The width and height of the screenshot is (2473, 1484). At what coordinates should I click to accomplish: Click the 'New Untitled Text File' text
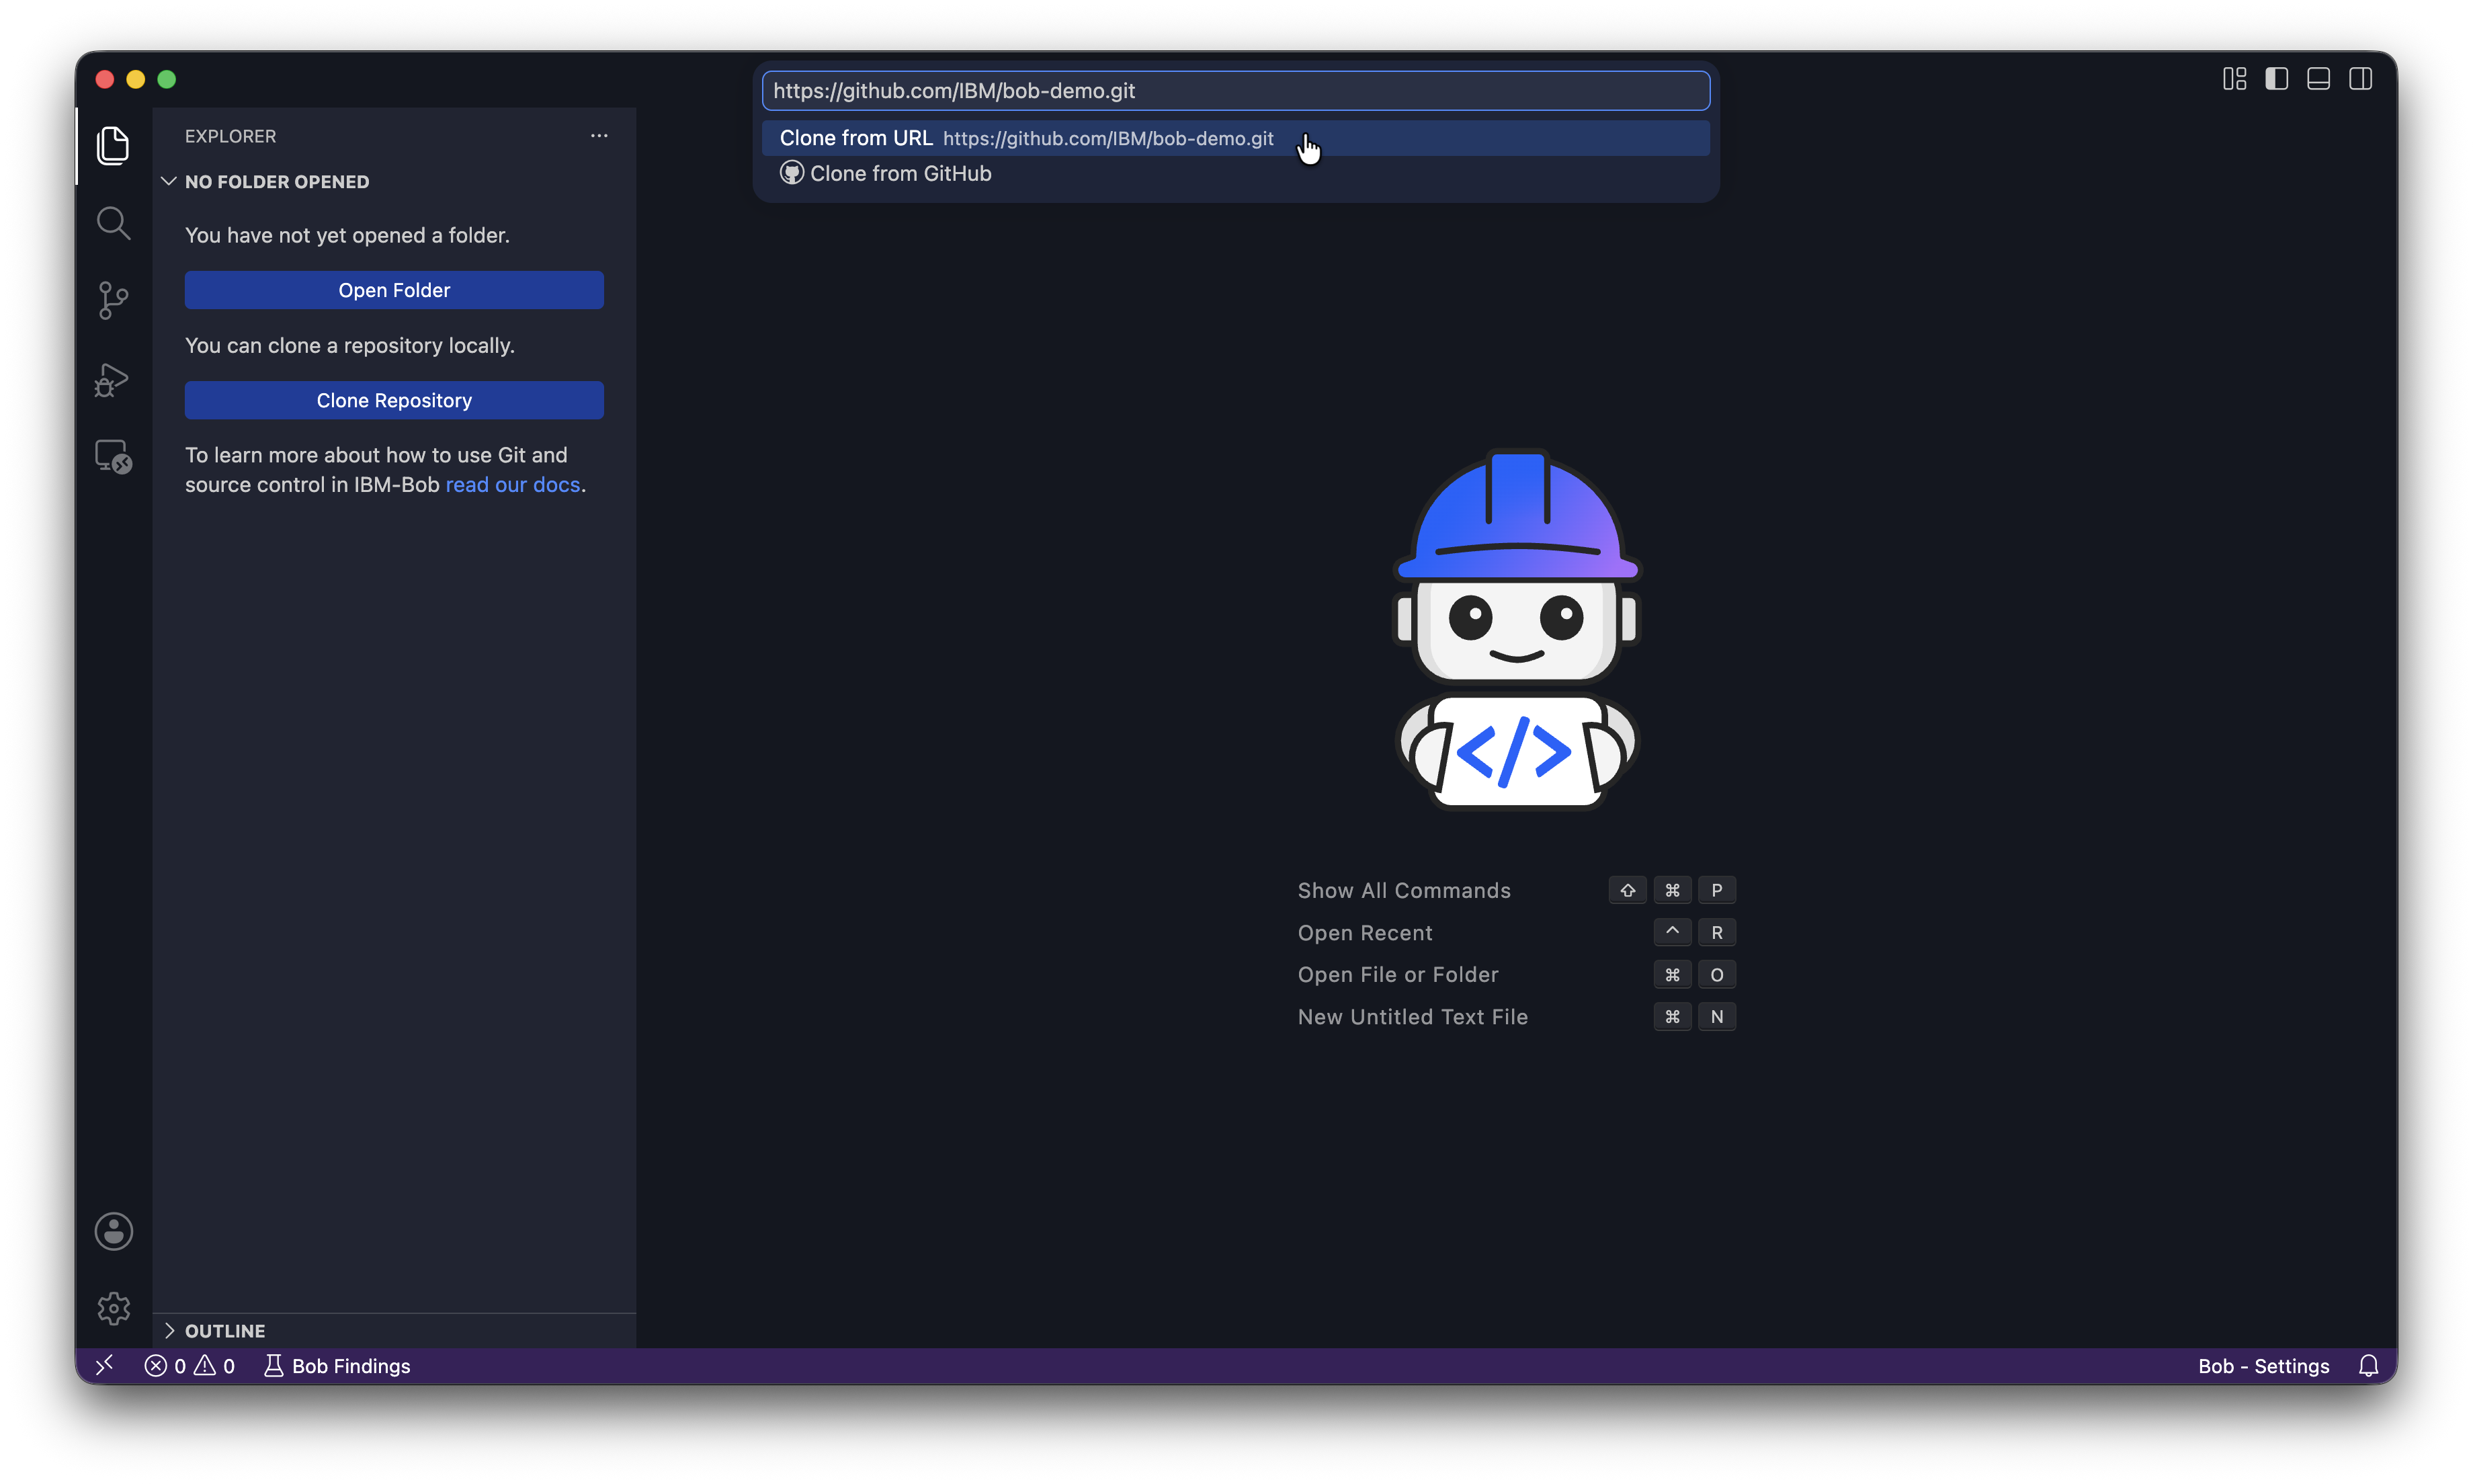pyautogui.click(x=1413, y=1016)
